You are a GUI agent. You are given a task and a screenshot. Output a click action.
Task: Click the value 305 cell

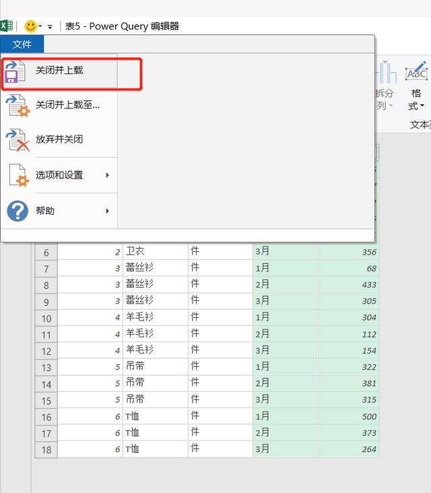[348, 301]
